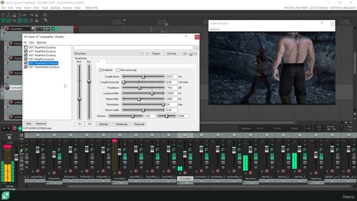Click the Length time value field 312.5
This screenshot has width=357, height=201.
point(172,76)
